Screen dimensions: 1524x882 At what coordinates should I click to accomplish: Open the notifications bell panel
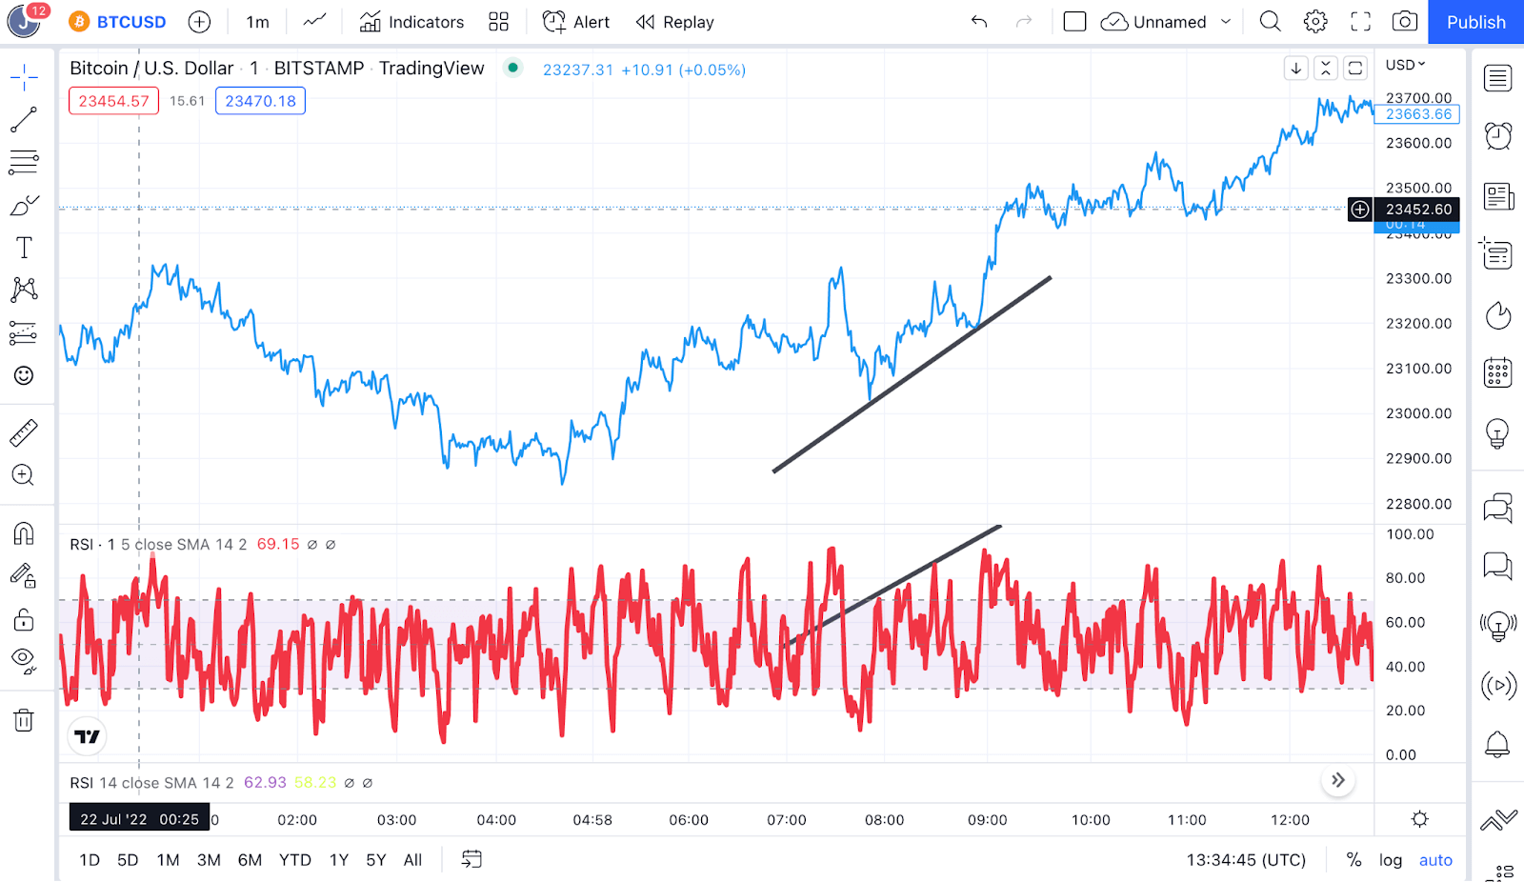click(x=1498, y=744)
